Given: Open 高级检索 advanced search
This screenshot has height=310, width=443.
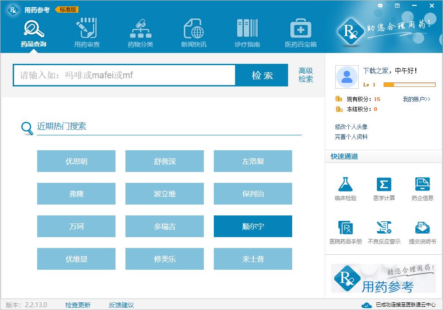Looking at the screenshot, I should click(x=305, y=75).
